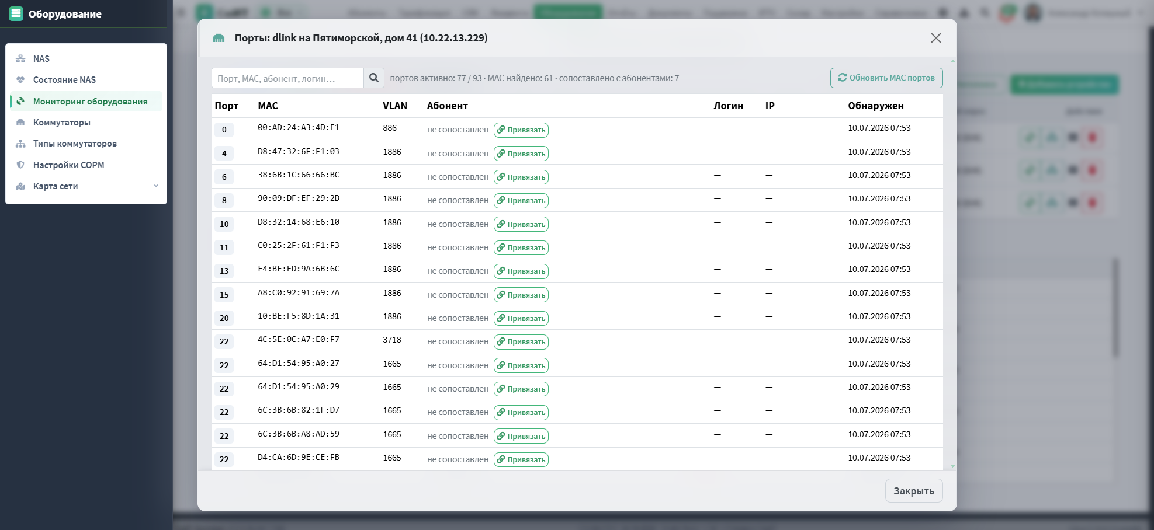Click Привязать for MAC D8:32:14:68:E6:10

coord(521,224)
